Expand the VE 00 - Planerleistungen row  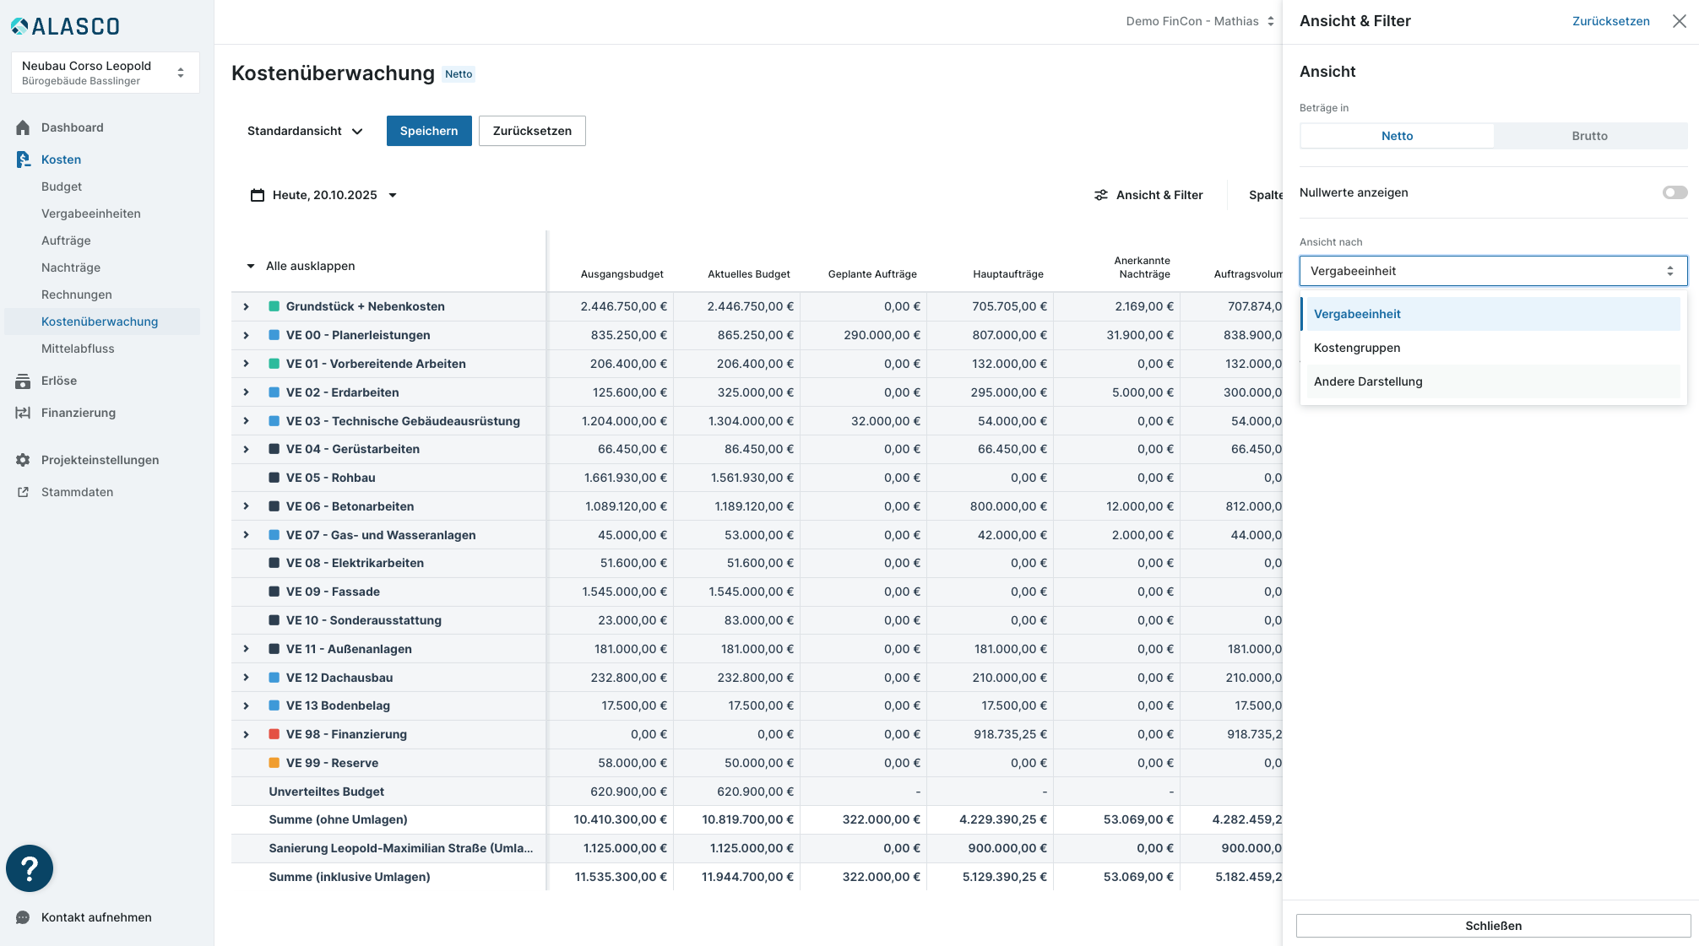click(x=246, y=335)
